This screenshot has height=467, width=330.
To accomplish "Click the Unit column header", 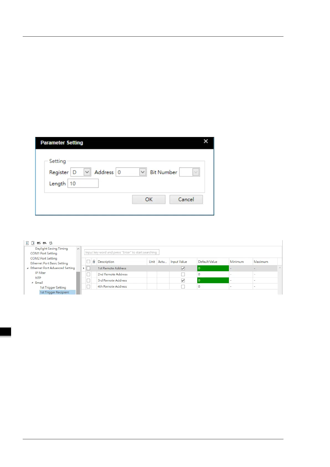I will tap(152, 262).
